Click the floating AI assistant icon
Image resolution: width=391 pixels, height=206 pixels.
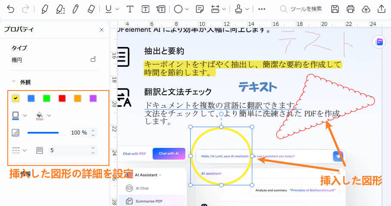pyautogui.click(x=379, y=42)
